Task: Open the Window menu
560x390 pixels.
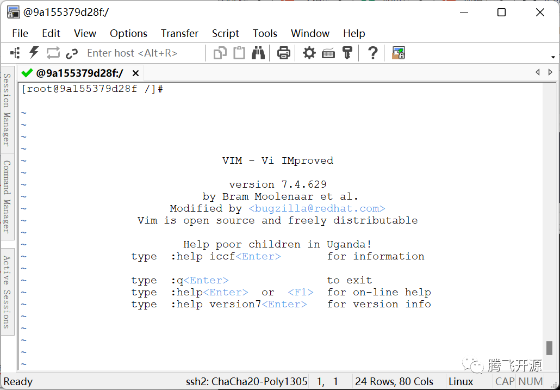Action: tap(310, 34)
